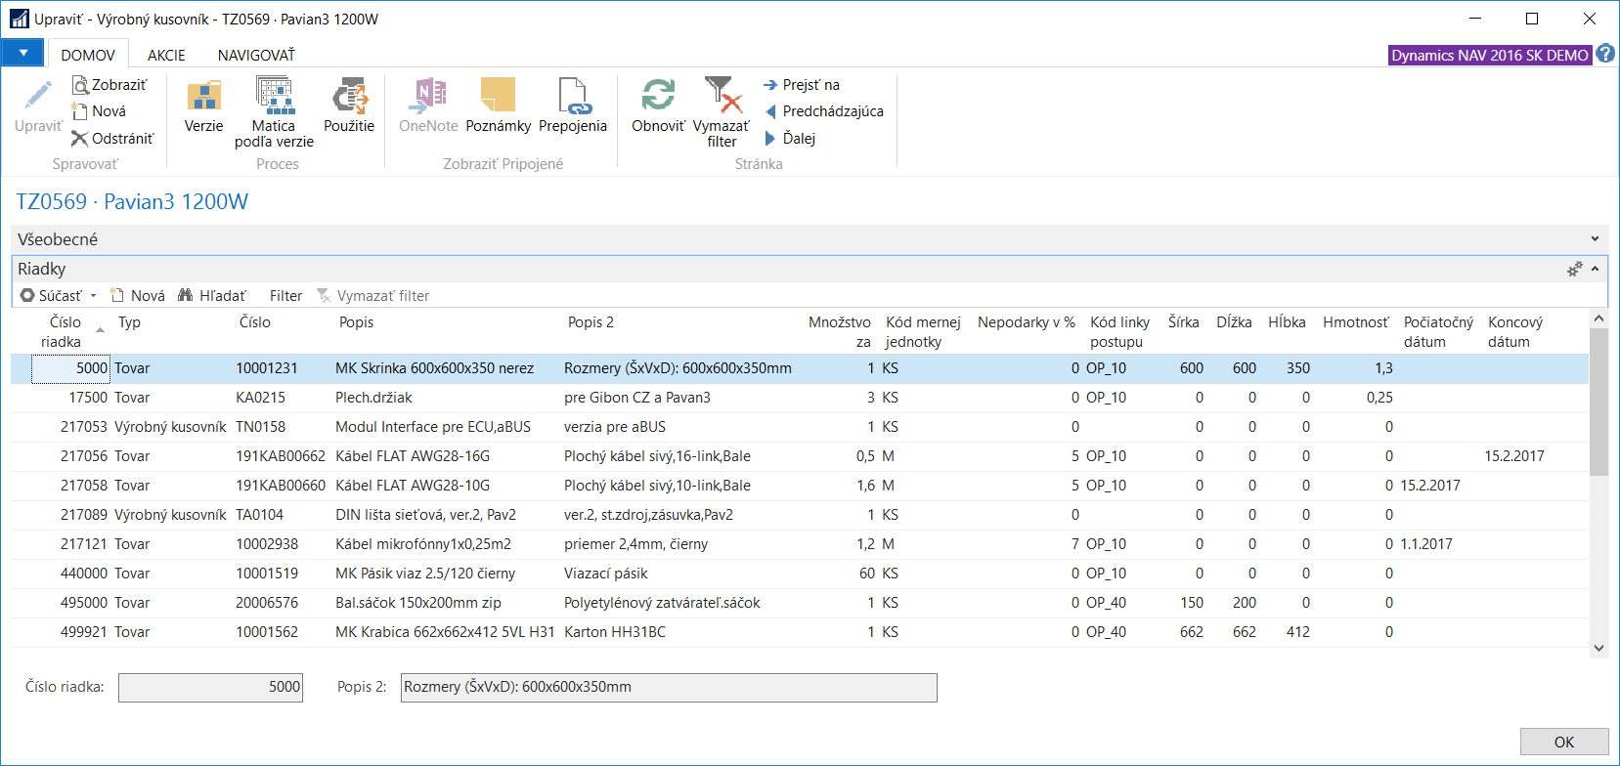Click Vymazať filter in Riadky toolbar
This screenshot has height=766, width=1620.
(x=372, y=296)
